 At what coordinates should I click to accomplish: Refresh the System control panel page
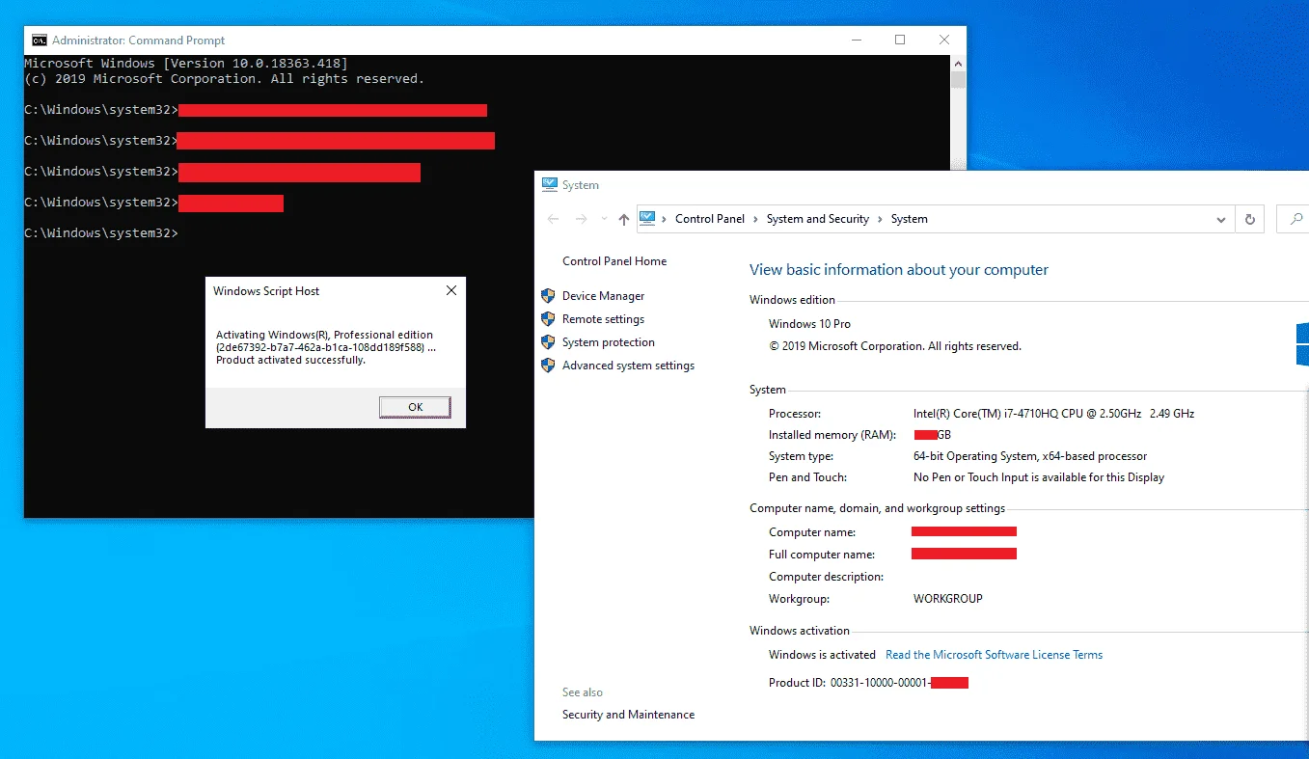point(1250,219)
